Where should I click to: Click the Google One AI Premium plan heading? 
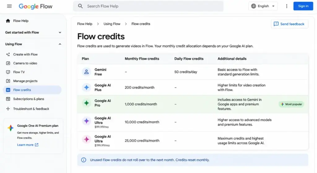coord(37,126)
